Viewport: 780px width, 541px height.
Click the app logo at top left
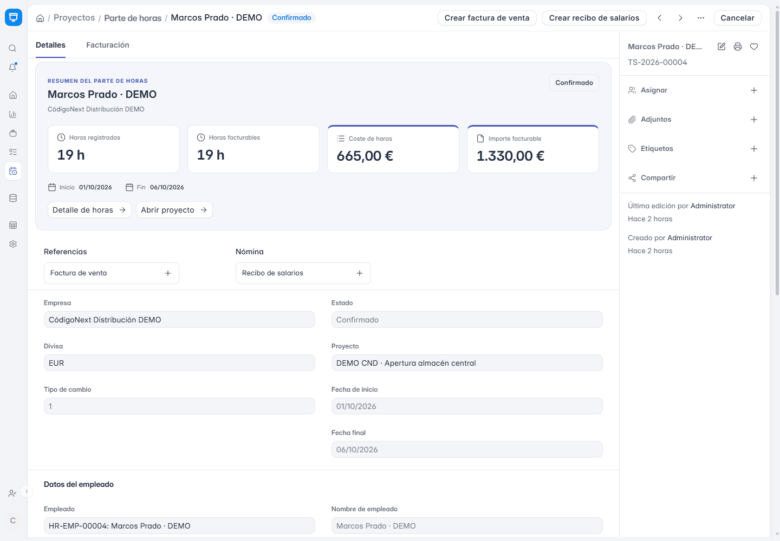pos(14,17)
